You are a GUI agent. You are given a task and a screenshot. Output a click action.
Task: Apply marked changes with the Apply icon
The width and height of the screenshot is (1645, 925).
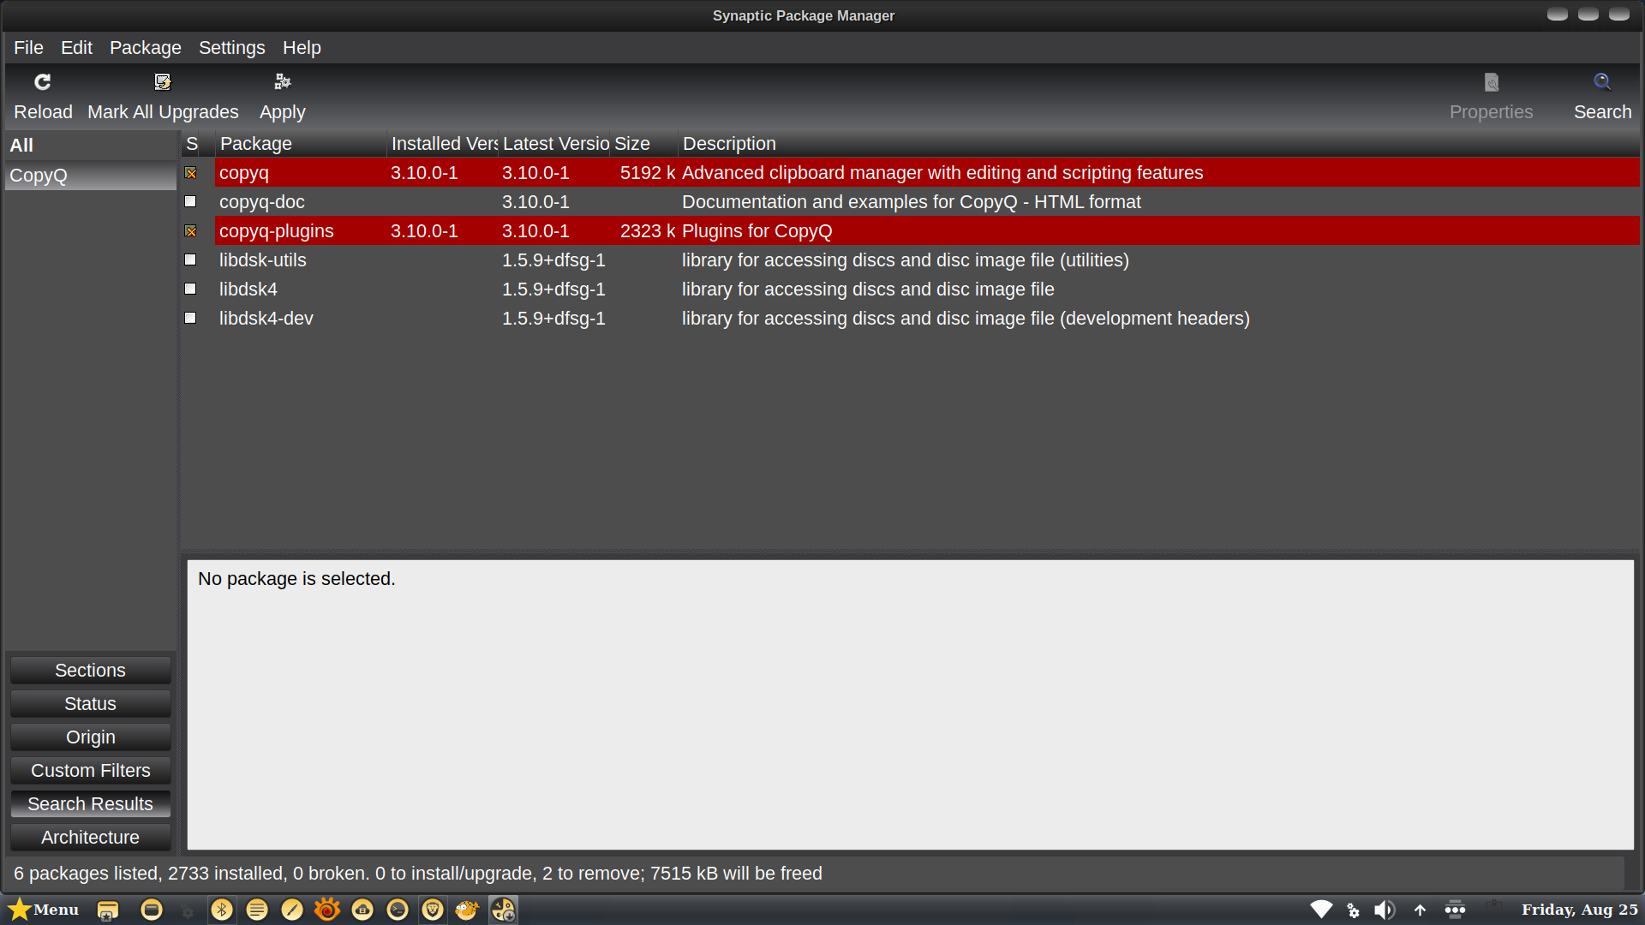tap(283, 82)
